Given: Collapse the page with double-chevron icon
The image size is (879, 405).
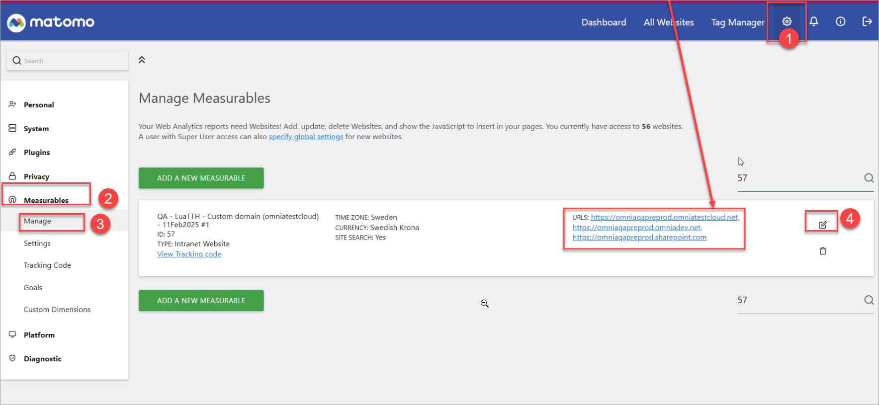Looking at the screenshot, I should (x=142, y=60).
